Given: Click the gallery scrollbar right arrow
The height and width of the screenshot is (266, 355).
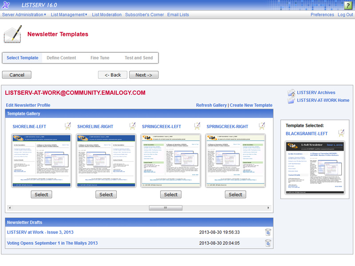Looking at the screenshot, I should [x=268, y=207].
